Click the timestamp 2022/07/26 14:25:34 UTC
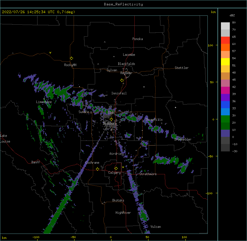The height and width of the screenshot is (241, 247). click(28, 12)
